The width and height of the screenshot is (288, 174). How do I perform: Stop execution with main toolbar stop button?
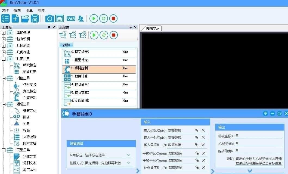click(x=113, y=18)
